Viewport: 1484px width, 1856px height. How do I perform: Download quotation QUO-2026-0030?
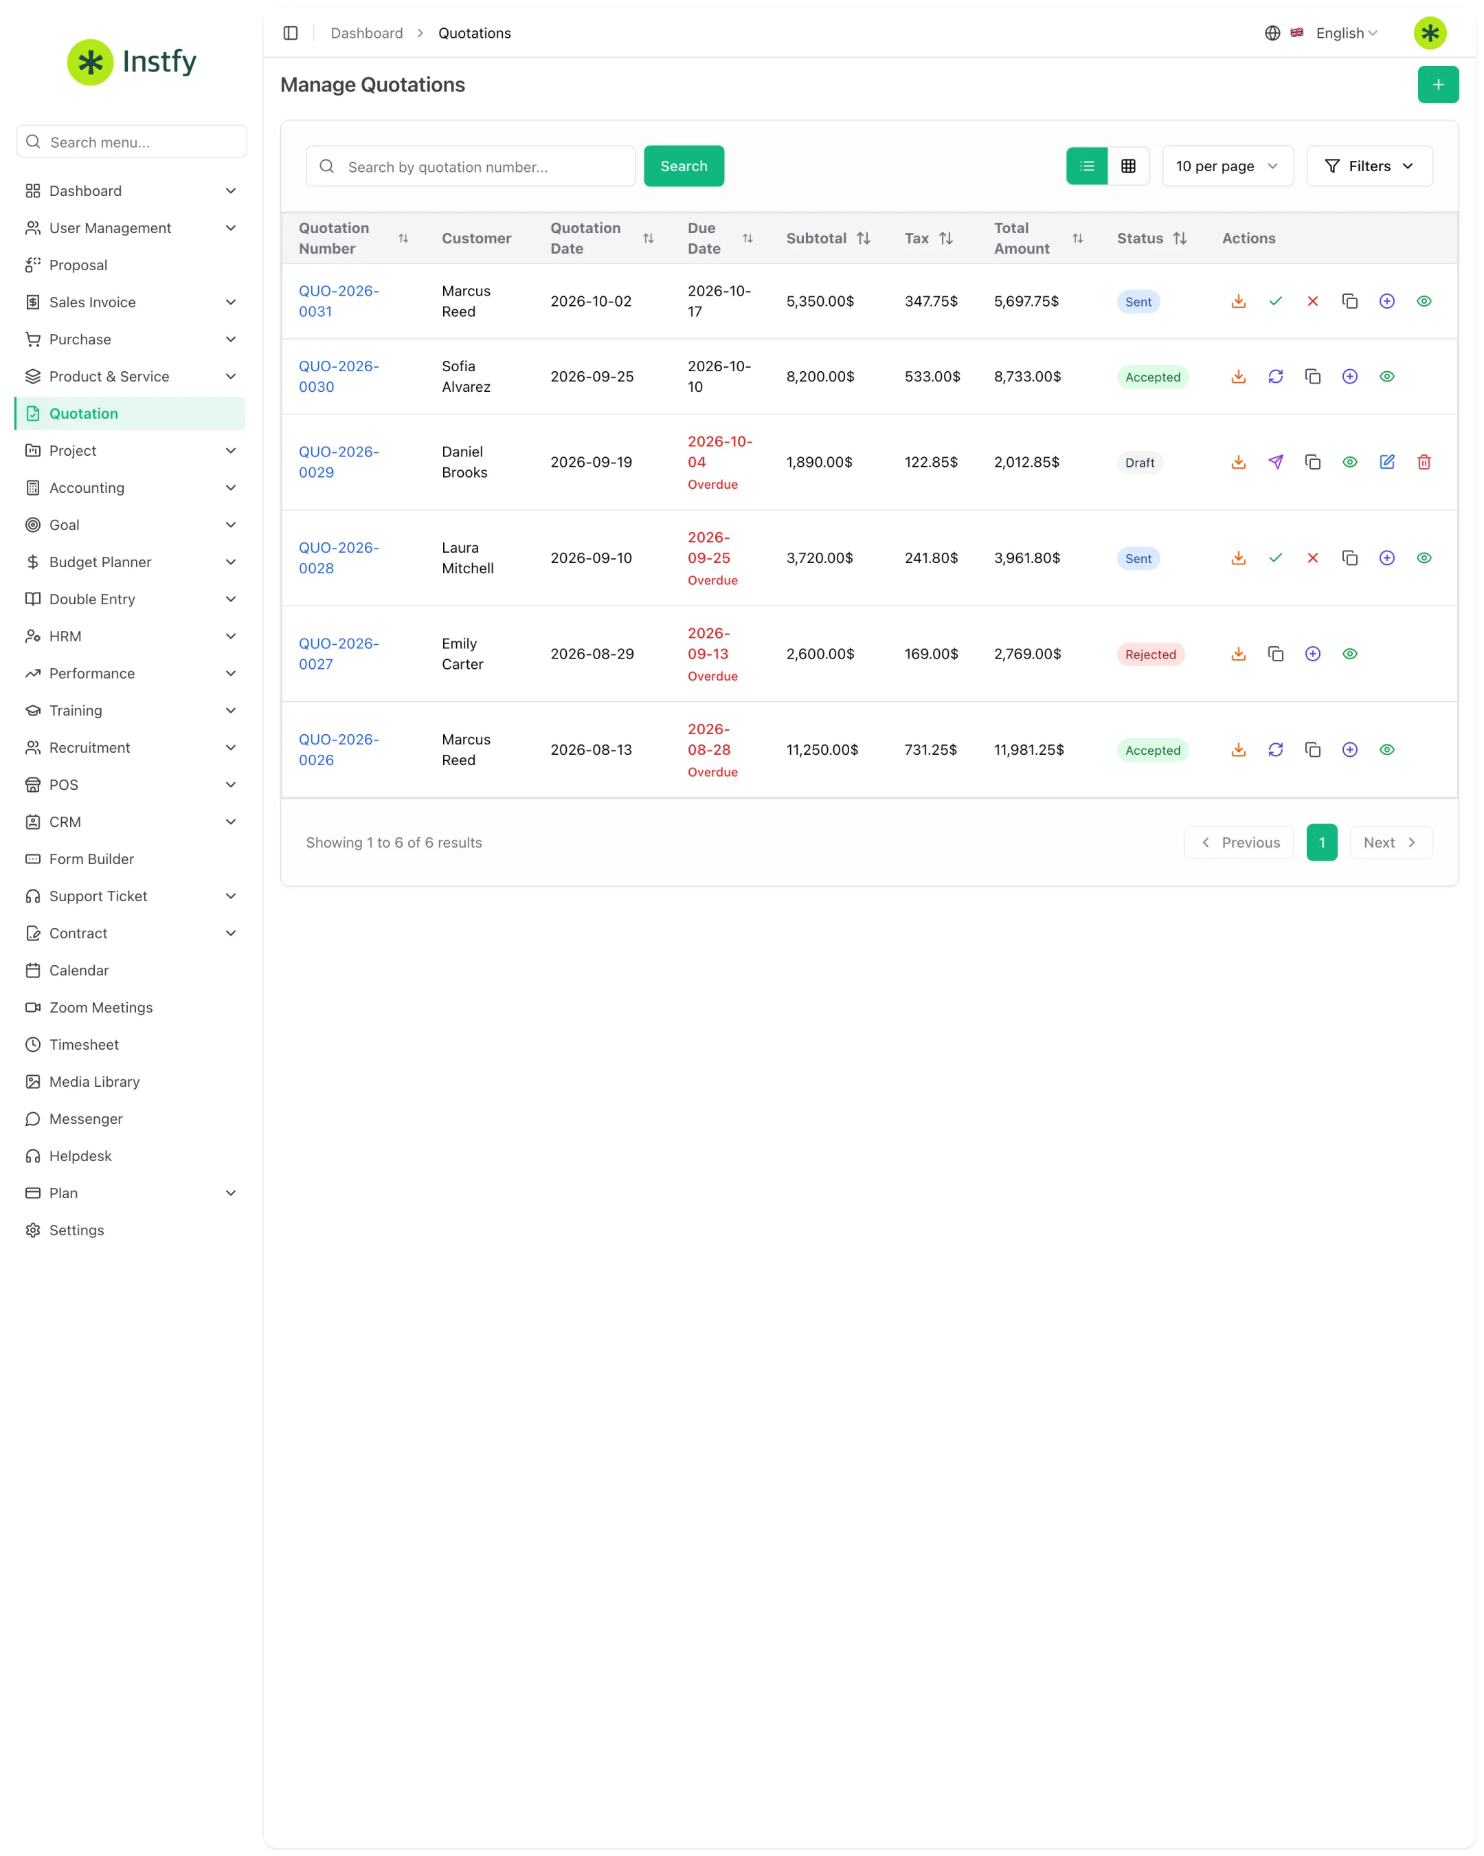point(1238,376)
